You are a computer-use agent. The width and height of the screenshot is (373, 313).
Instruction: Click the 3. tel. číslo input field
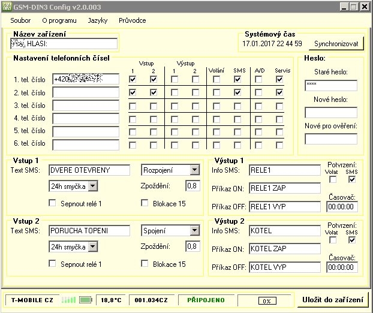[x=85, y=106]
